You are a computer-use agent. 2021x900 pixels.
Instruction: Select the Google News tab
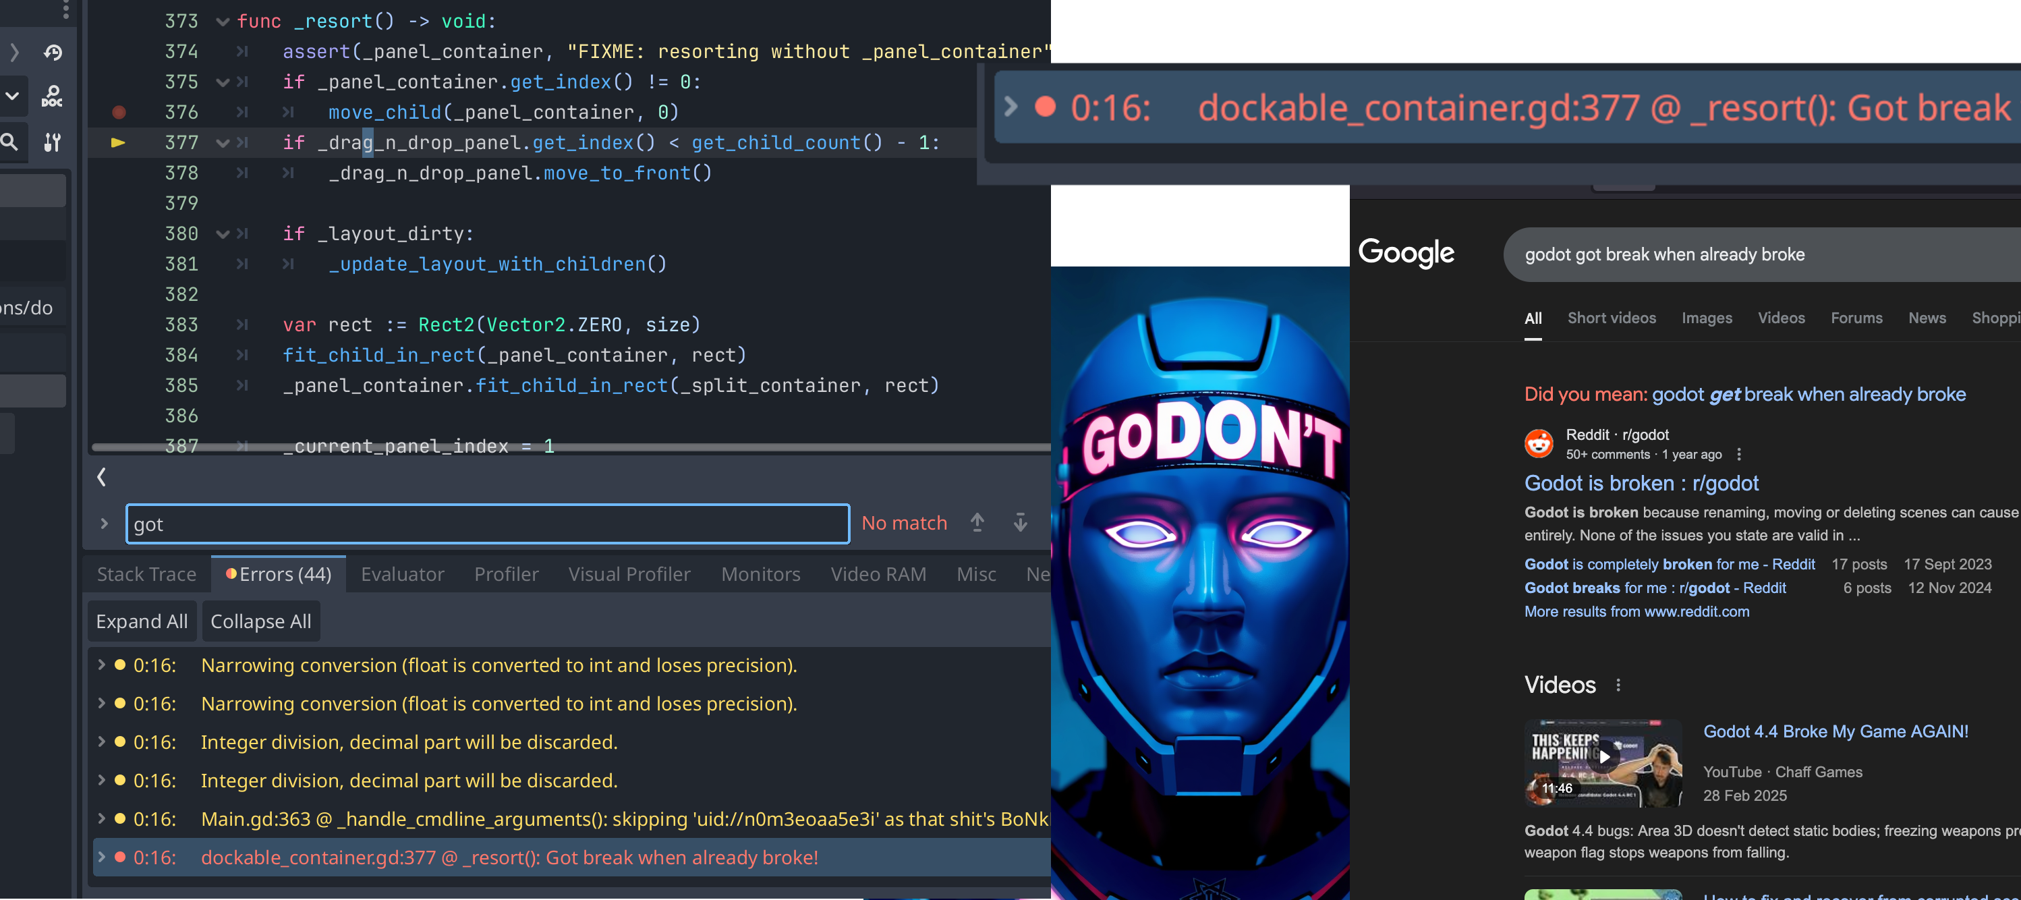[x=1927, y=318]
